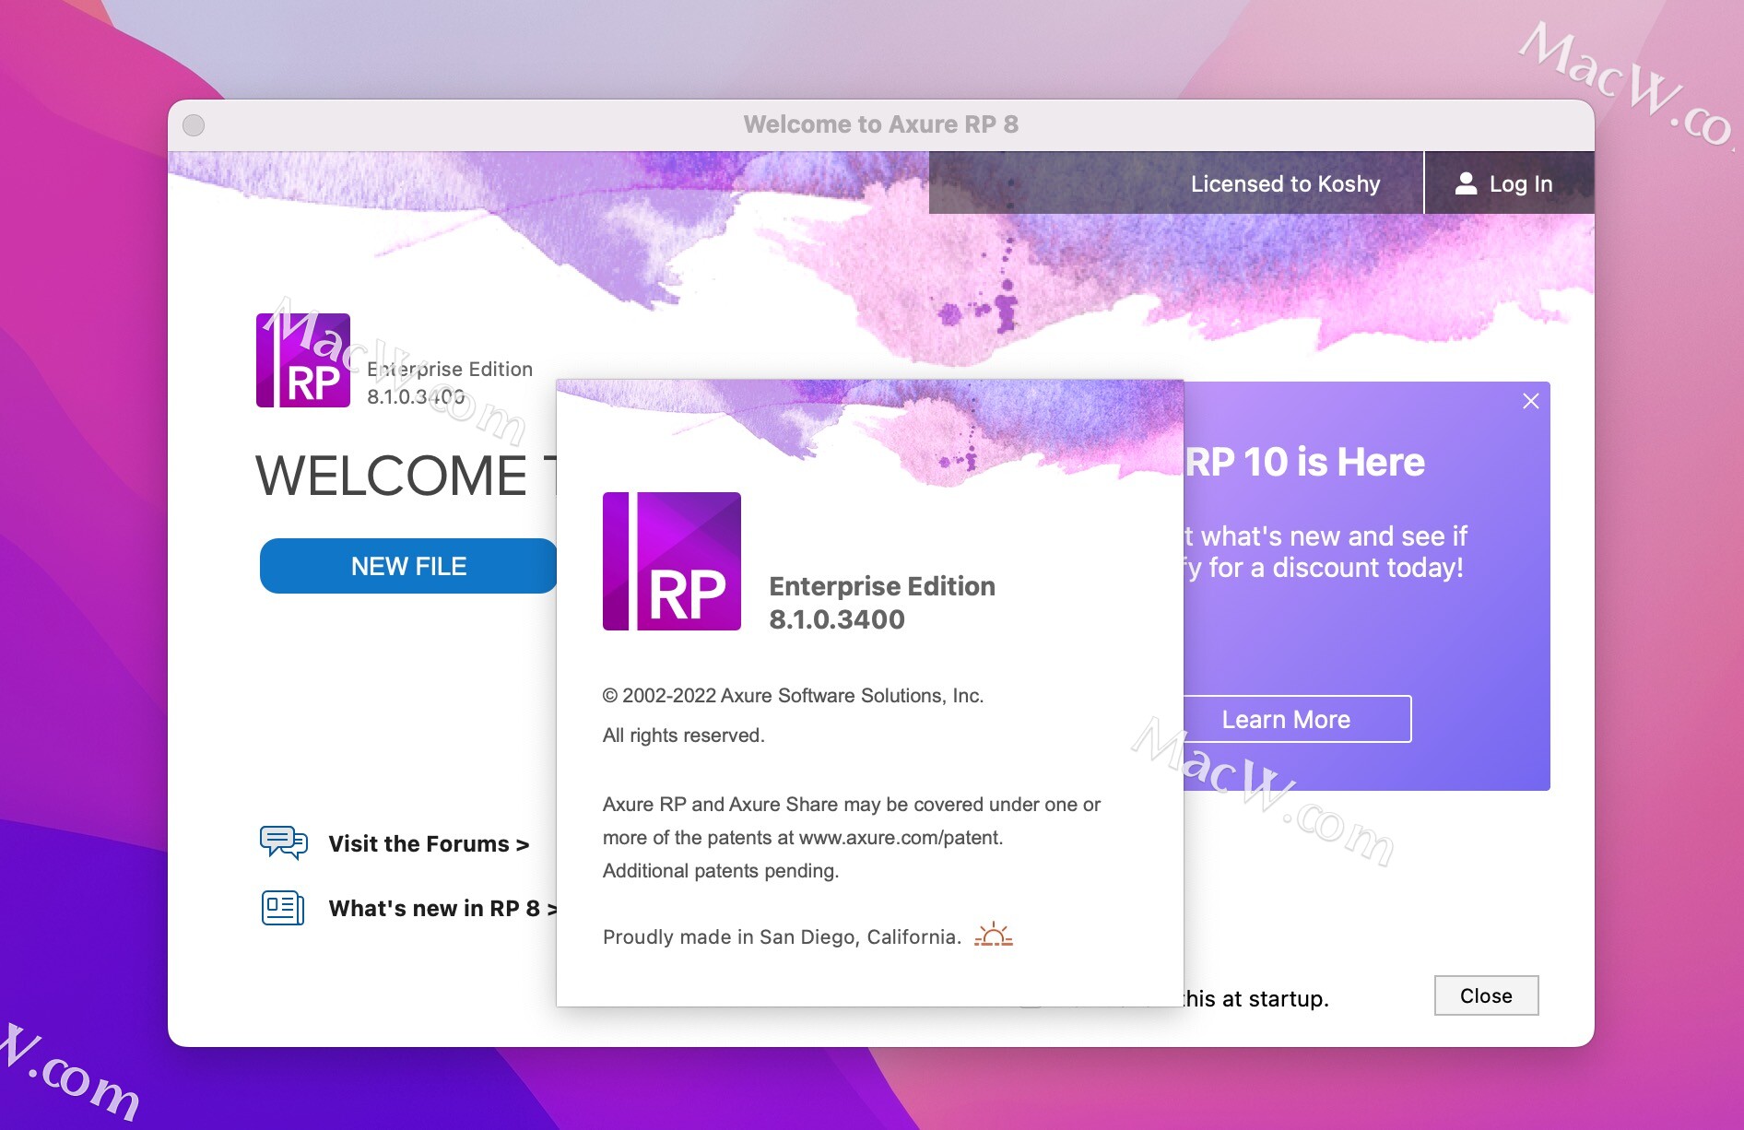1744x1130 pixels.
Task: Click the Licensed to Koshy label
Action: 1285,183
